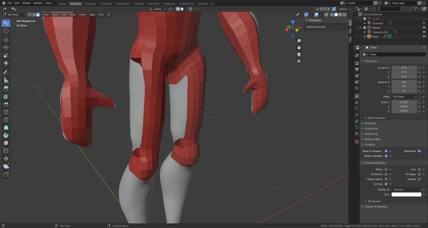428x228 pixels.
Task: Toggle camera view with camera gizmo
Action: click(x=299, y=54)
